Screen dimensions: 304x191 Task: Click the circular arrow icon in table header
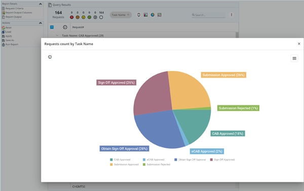(x=65, y=27)
